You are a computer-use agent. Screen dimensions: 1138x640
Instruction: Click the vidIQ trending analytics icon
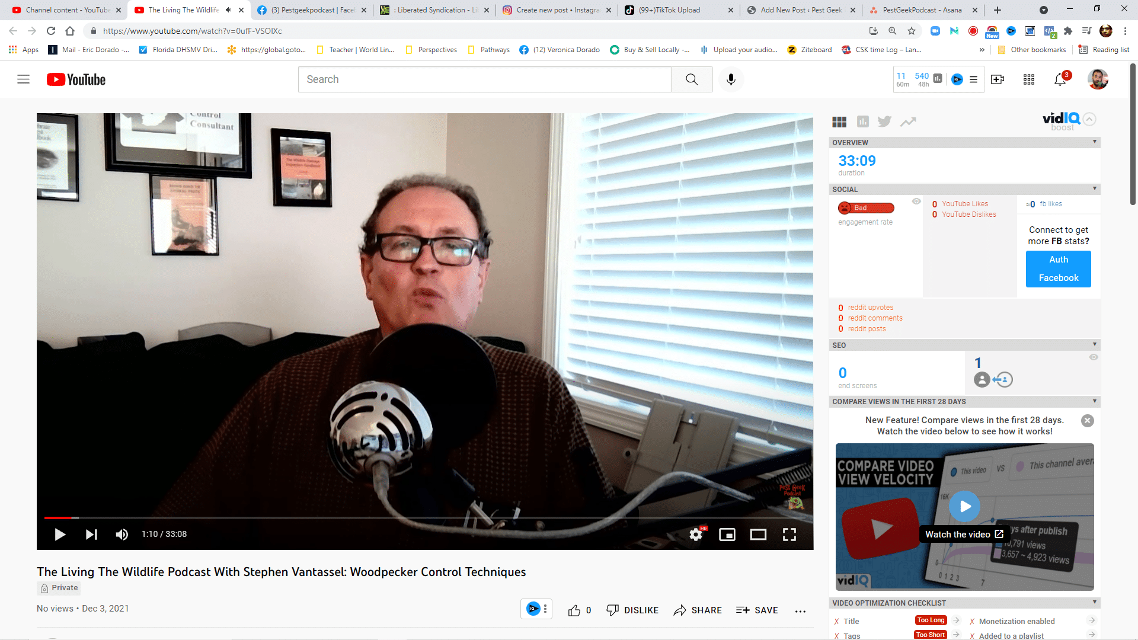point(908,122)
